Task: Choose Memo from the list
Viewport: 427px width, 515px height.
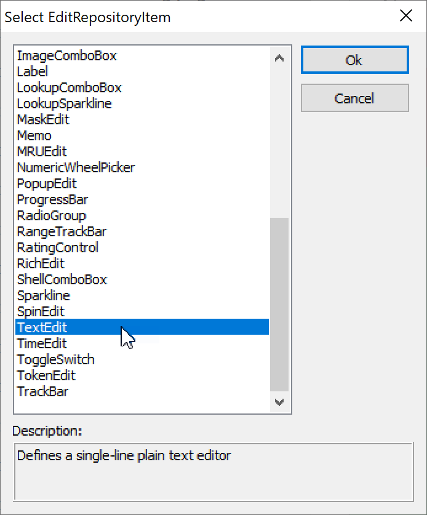Action: 34,135
